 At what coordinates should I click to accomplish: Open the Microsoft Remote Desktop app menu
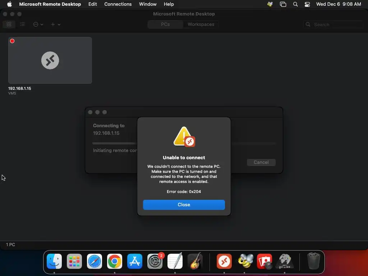pos(50,4)
